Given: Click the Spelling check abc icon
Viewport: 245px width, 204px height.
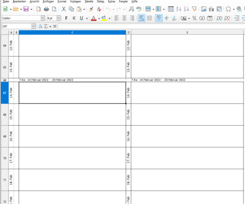Looking at the screenshot, I should (139, 9).
